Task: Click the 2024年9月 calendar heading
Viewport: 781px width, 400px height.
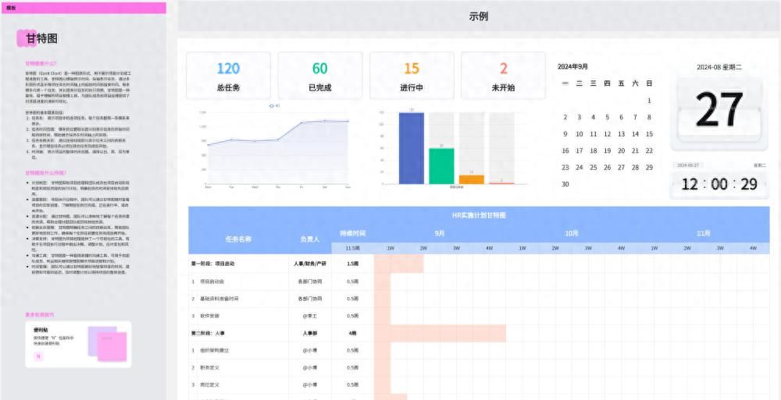Action: [572, 67]
